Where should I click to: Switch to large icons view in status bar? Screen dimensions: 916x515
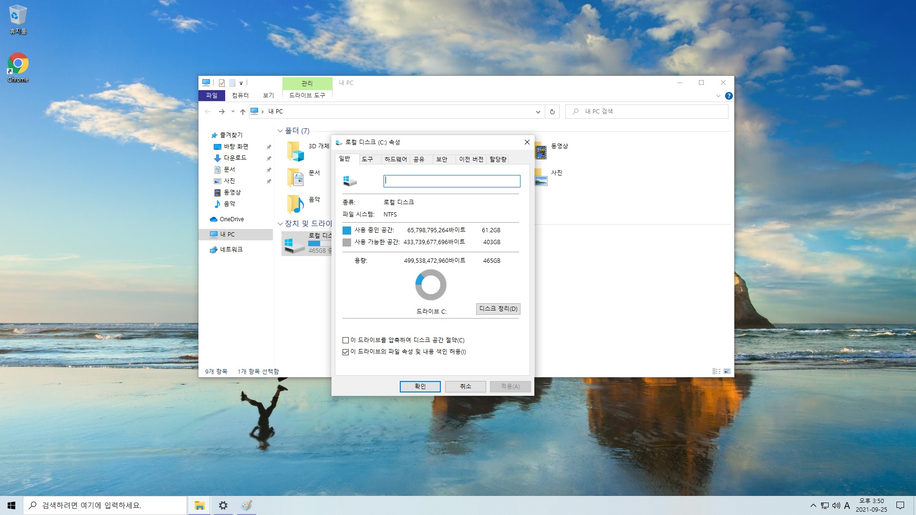tap(727, 371)
